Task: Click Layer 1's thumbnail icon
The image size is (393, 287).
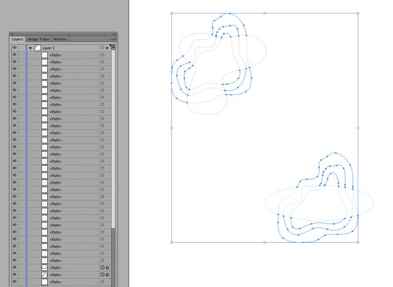Action: (x=36, y=48)
